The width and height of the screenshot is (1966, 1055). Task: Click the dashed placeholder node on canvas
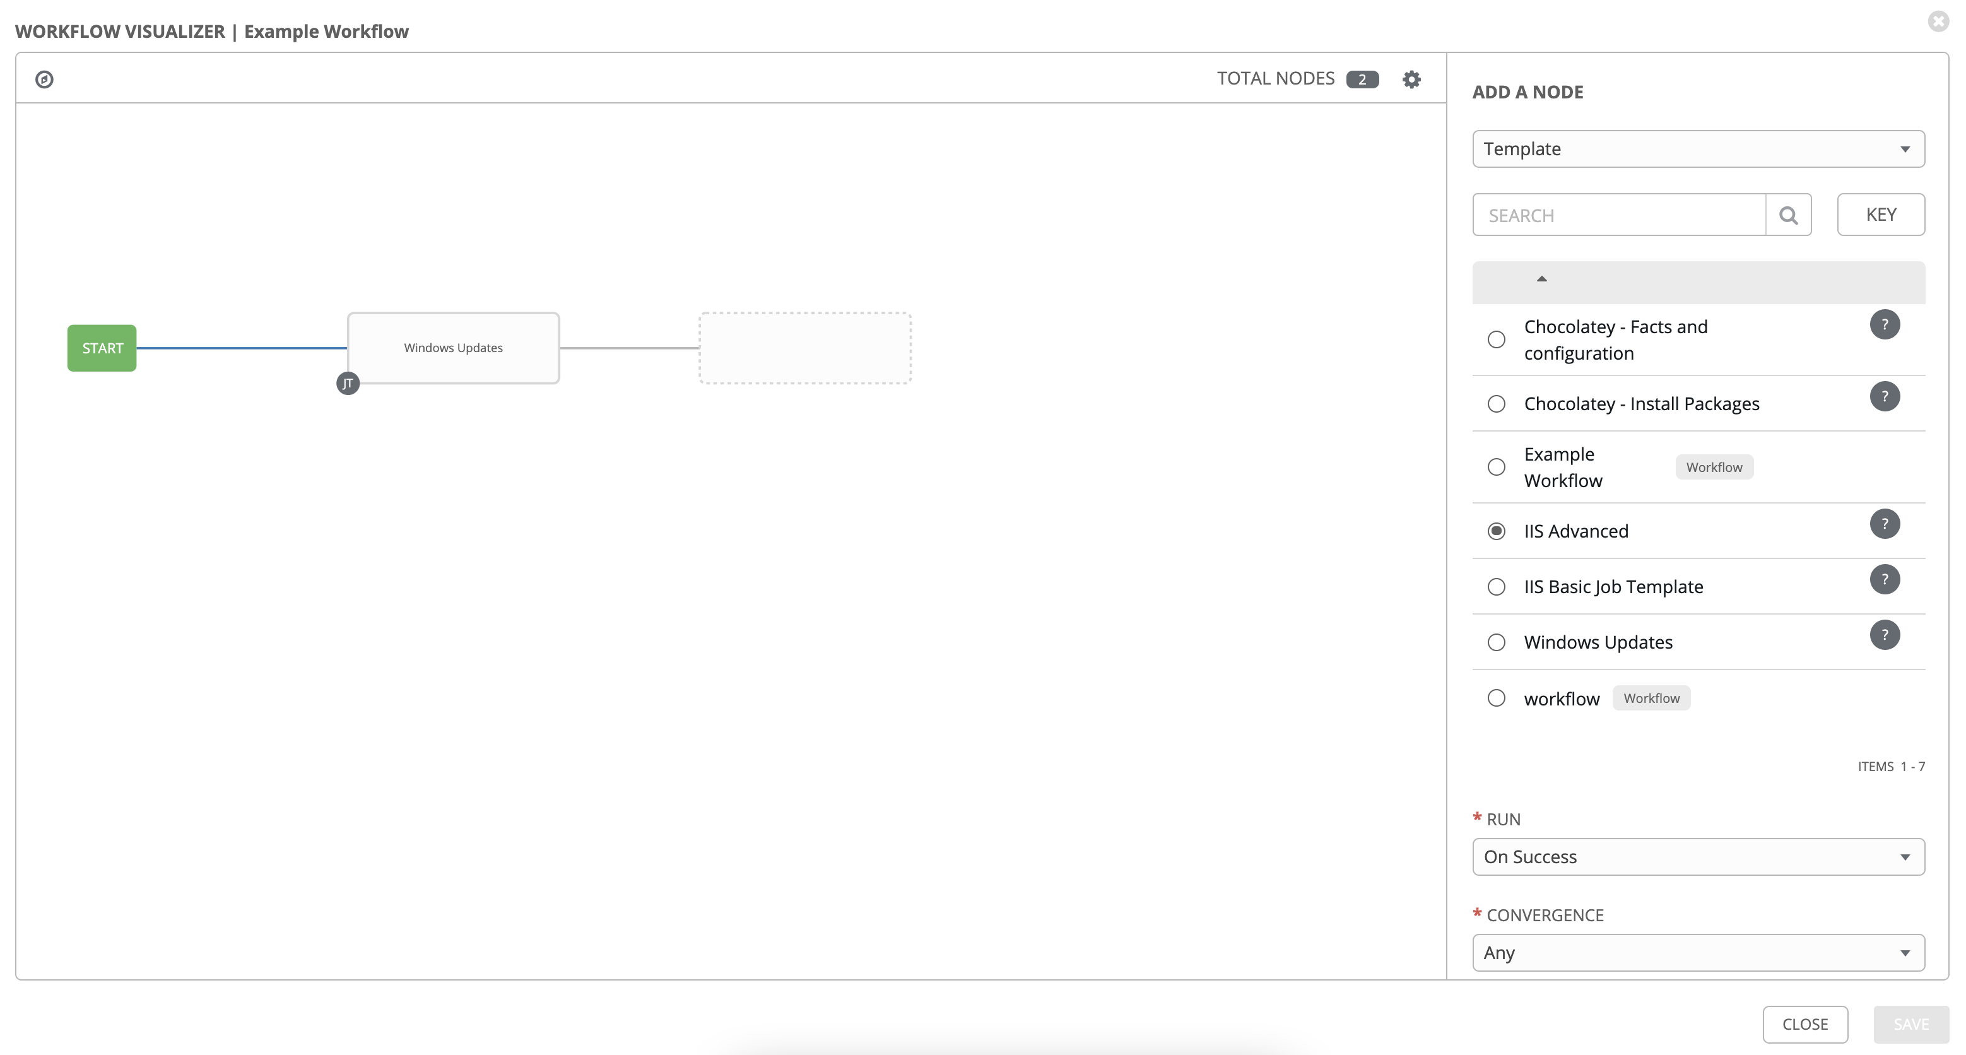[x=804, y=347]
